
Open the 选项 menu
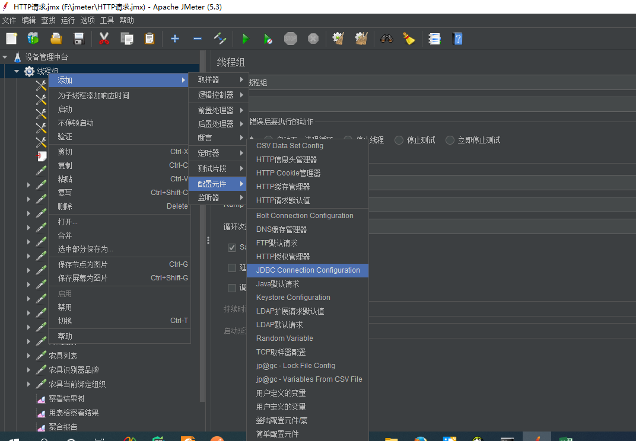(x=87, y=20)
